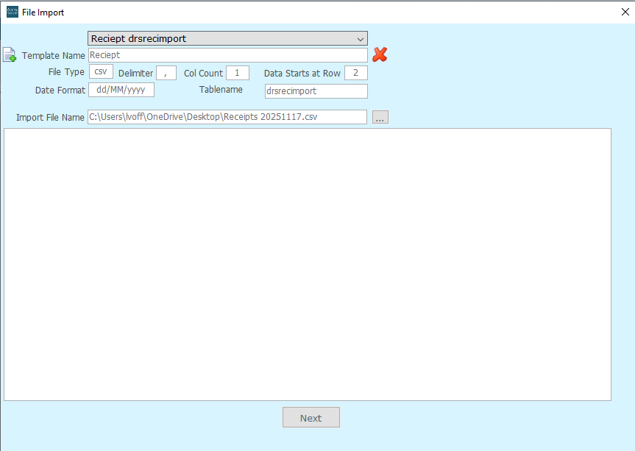Click the application icon in title bar
635x451 pixels.
click(x=12, y=12)
